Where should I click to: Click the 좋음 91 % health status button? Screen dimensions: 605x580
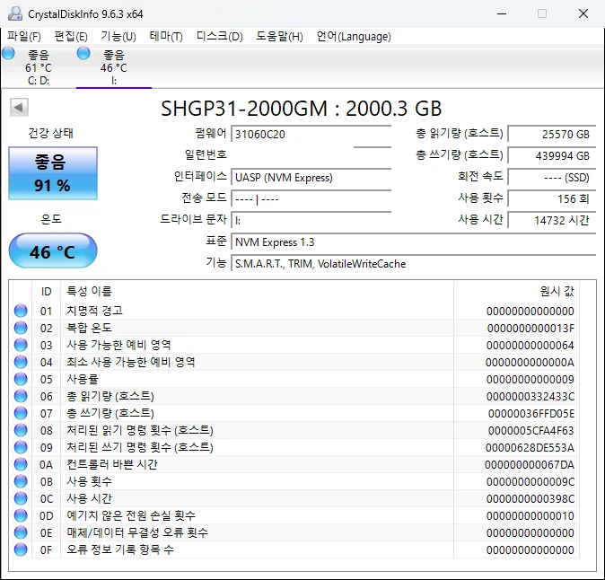(x=53, y=173)
